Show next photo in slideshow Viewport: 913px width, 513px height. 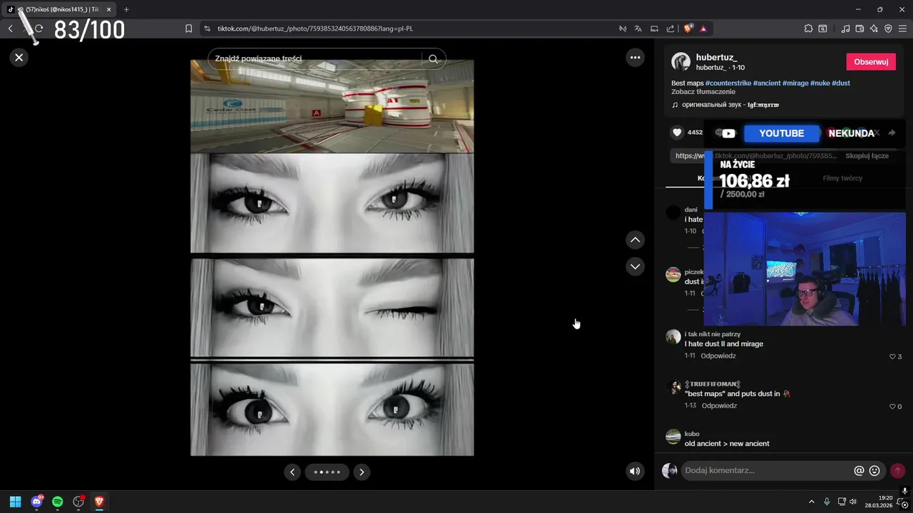click(x=362, y=472)
